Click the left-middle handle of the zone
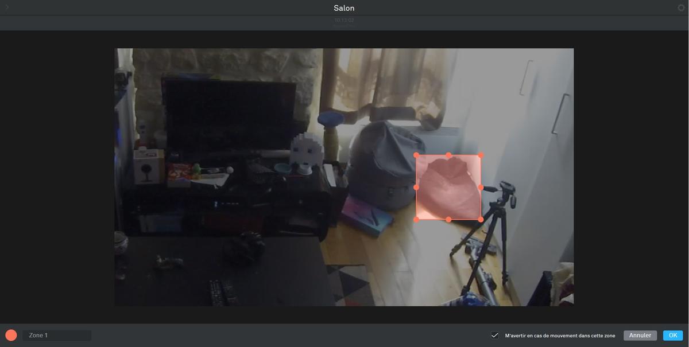This screenshot has height=347, width=689. (x=416, y=188)
